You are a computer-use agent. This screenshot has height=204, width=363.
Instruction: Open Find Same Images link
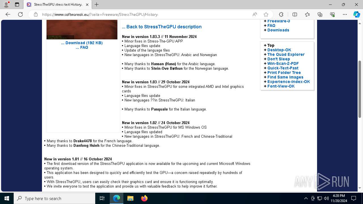pos(285,77)
